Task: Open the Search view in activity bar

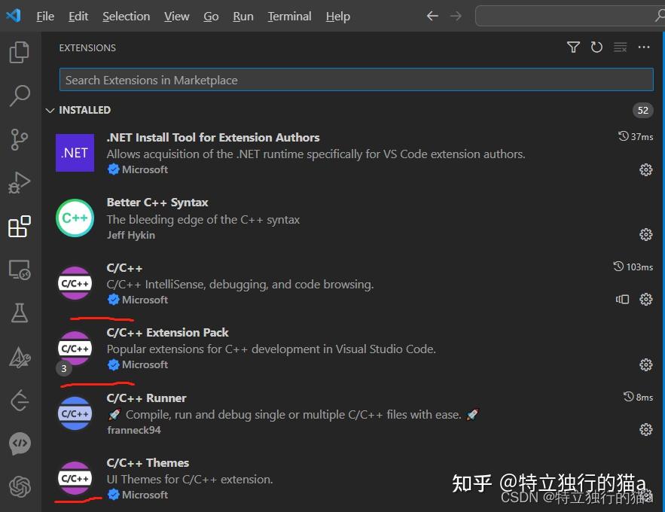Action: click(x=20, y=96)
